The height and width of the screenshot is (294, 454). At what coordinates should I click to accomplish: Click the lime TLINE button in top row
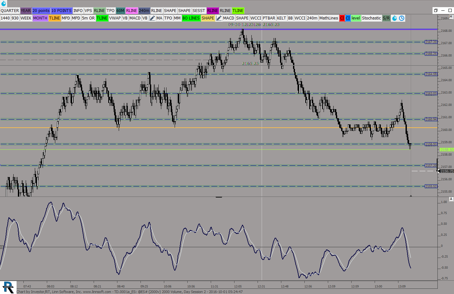(238, 11)
